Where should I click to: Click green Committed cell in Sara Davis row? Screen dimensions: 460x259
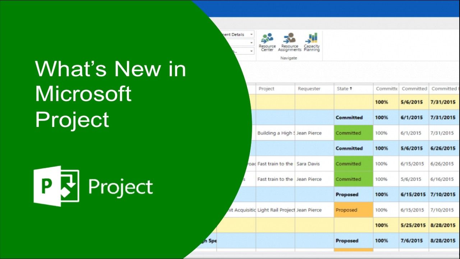click(x=354, y=164)
